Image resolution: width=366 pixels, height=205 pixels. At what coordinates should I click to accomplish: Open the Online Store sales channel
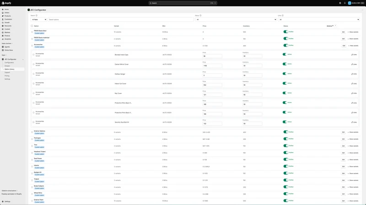[9, 50]
